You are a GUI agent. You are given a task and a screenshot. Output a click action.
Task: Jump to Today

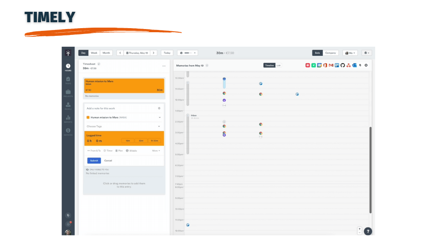(167, 53)
